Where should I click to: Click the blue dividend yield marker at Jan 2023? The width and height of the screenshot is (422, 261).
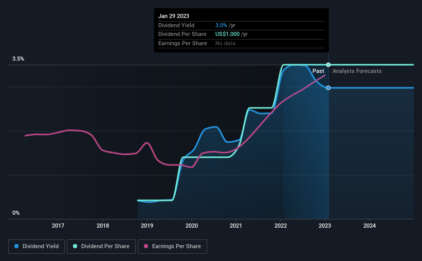click(328, 88)
